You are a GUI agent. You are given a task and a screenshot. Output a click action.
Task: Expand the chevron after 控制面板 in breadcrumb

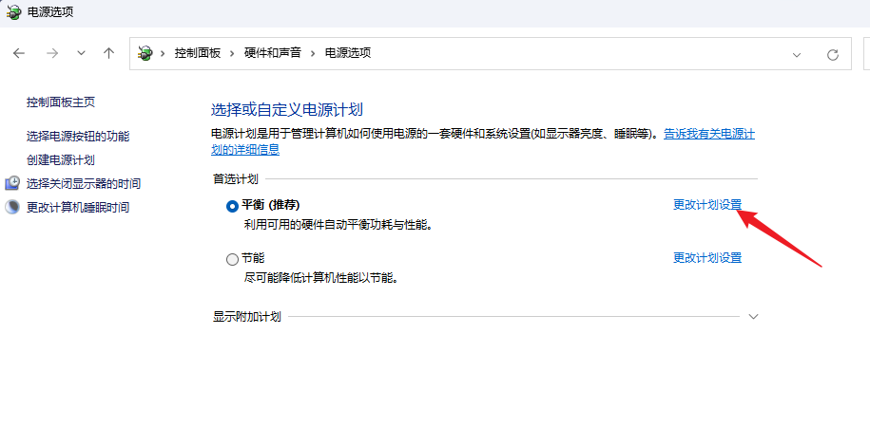[233, 54]
